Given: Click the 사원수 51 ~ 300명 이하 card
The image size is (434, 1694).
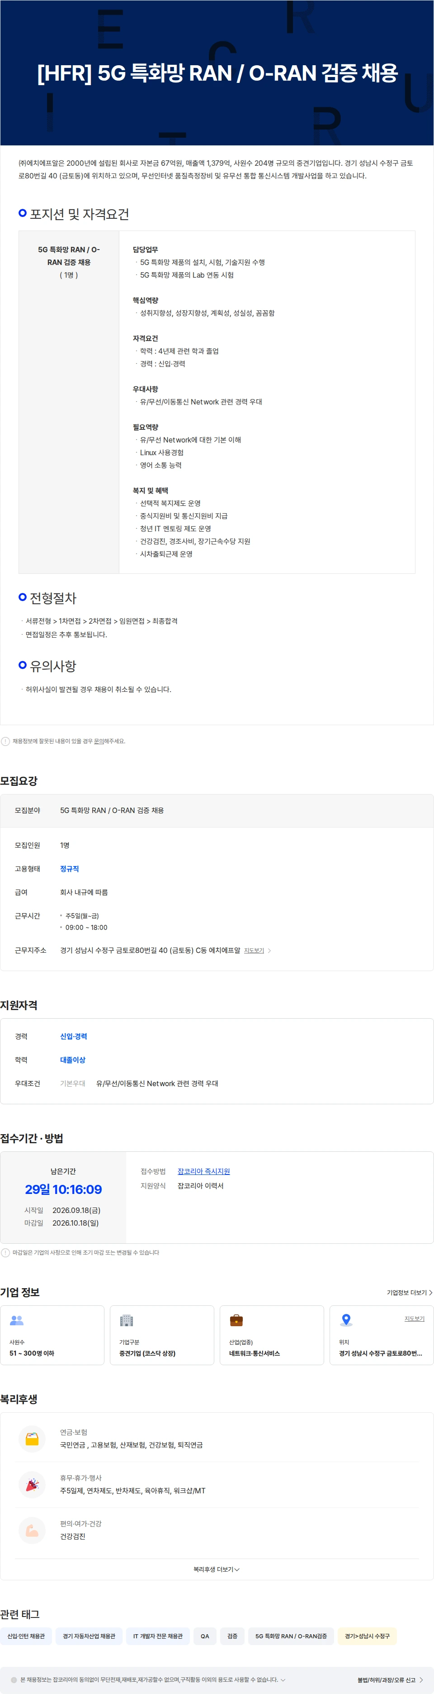Looking at the screenshot, I should (52, 1335).
